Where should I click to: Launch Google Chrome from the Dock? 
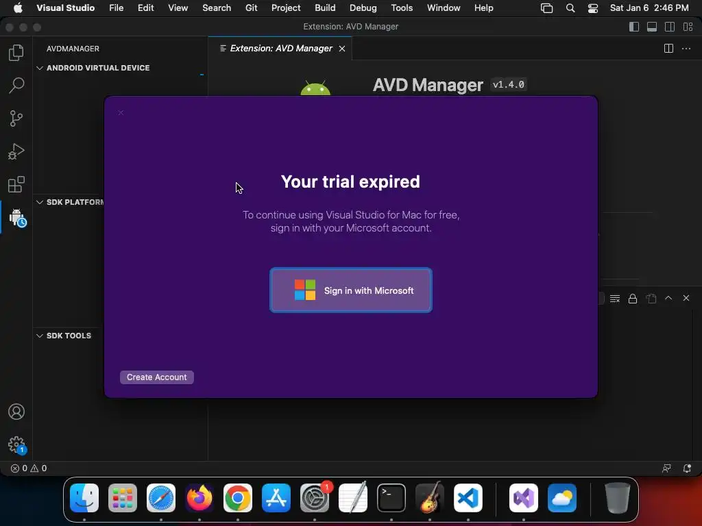pyautogui.click(x=238, y=498)
